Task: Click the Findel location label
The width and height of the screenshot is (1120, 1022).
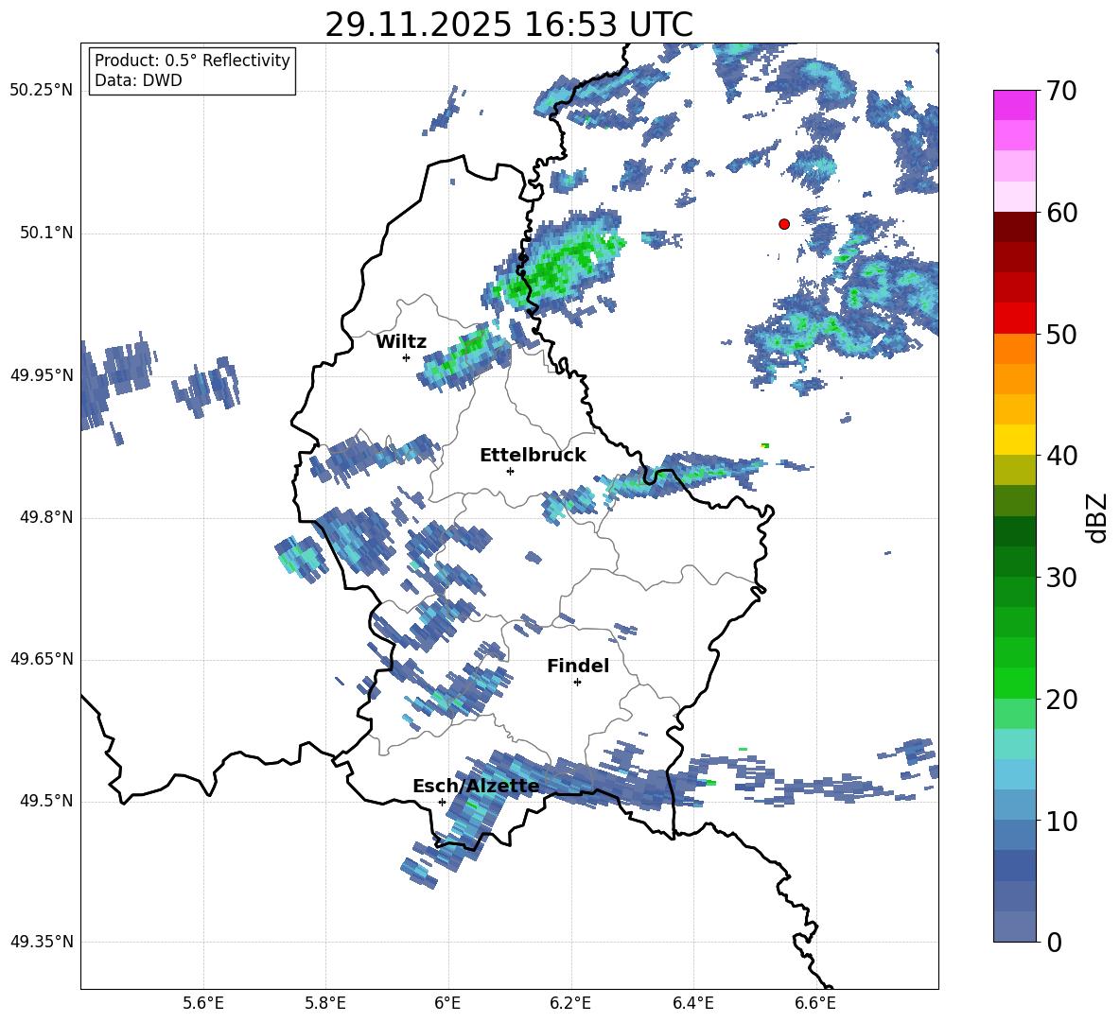Action: point(578,666)
